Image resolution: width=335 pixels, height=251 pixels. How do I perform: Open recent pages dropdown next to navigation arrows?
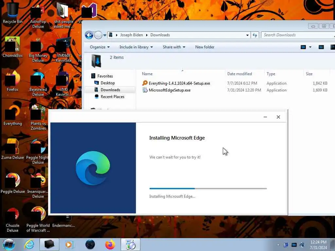tap(105, 35)
